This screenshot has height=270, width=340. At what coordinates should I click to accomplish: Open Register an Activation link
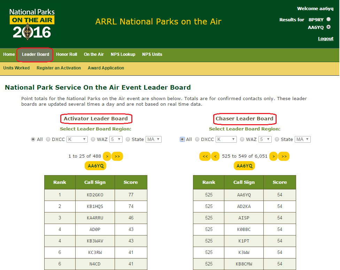(x=59, y=68)
